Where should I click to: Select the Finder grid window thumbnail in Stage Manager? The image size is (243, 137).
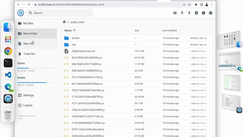coord(229,40)
